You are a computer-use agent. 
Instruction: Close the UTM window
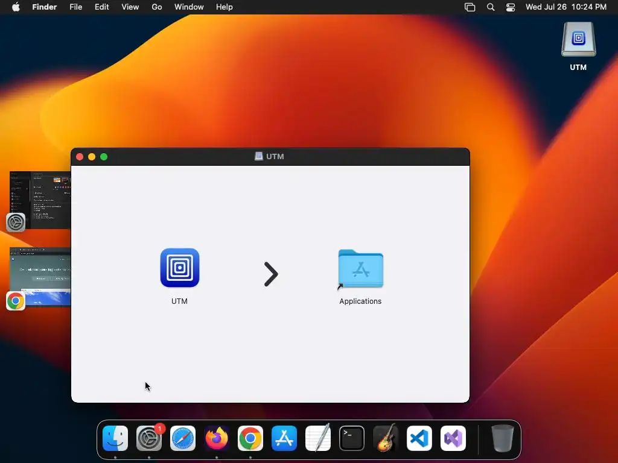80,157
